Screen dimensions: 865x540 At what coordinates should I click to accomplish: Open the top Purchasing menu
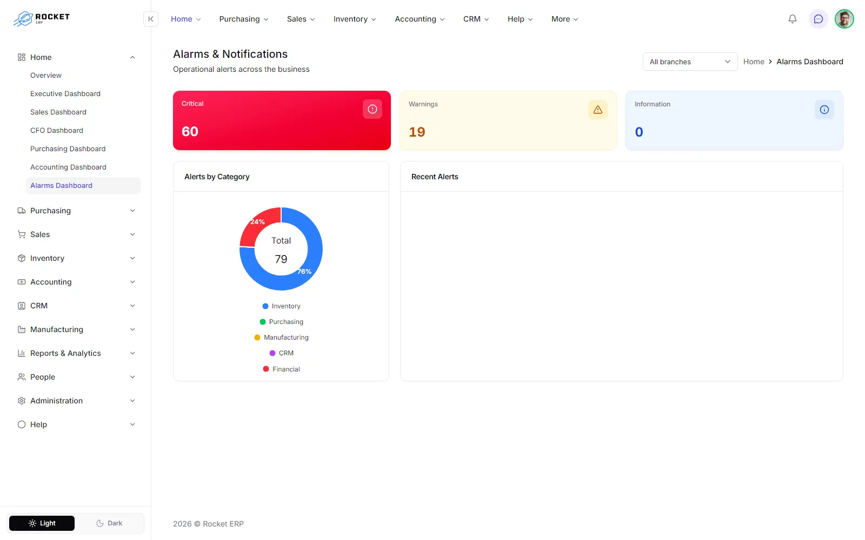pyautogui.click(x=243, y=19)
